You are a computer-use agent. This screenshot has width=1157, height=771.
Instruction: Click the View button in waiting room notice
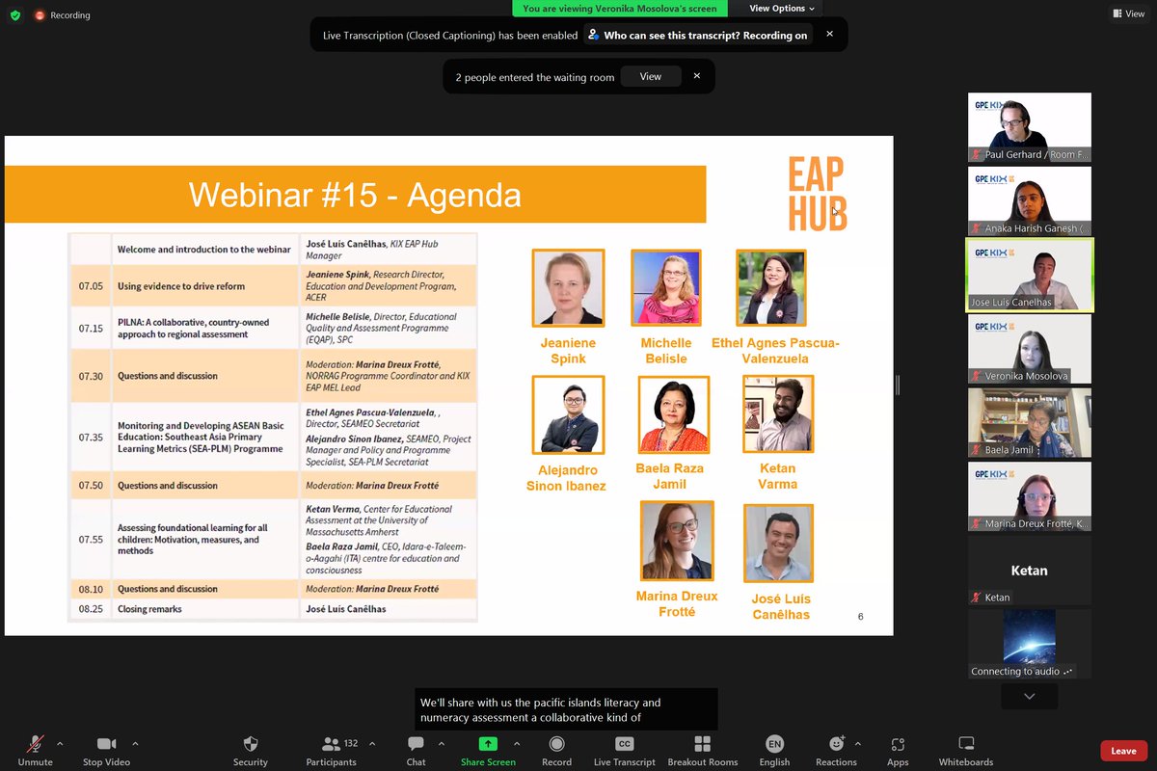[x=651, y=76]
